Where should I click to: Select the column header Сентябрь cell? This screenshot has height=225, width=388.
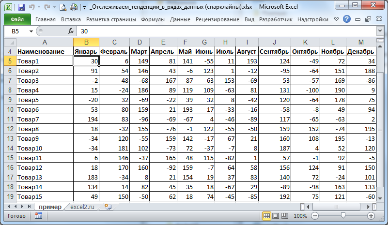pyautogui.click(x=274, y=51)
